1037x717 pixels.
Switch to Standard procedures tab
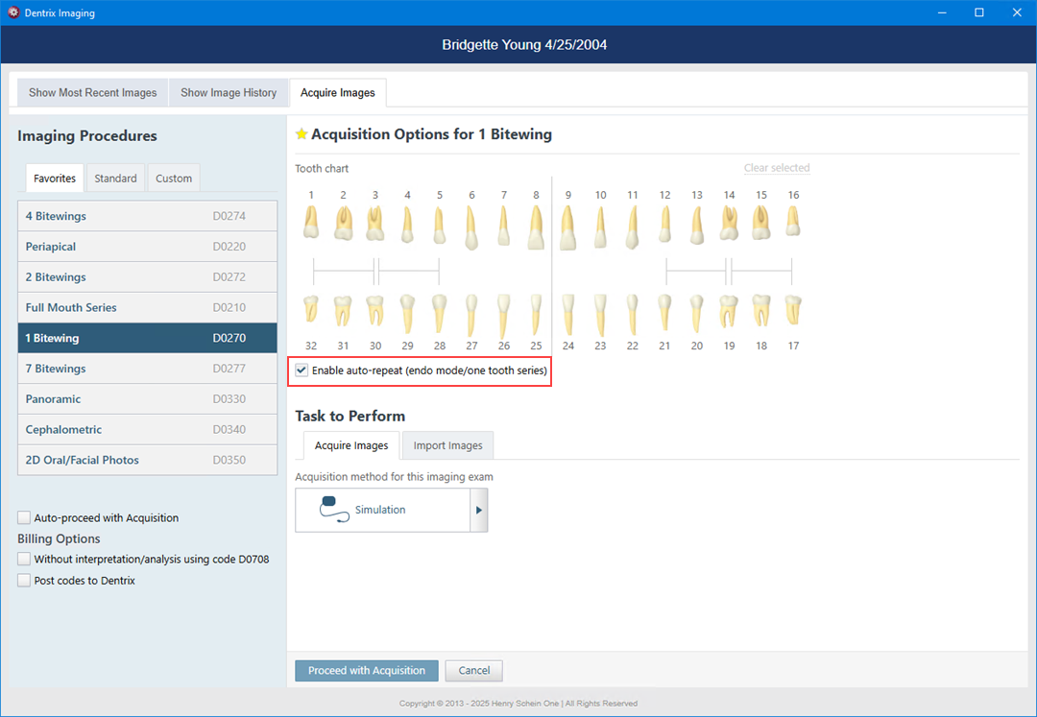pos(116,179)
